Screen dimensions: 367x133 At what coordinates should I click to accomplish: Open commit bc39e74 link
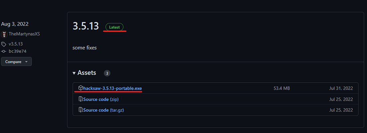point(18,51)
